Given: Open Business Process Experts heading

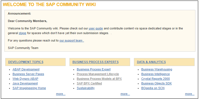Looking at the screenshot, I should pyautogui.click(x=95, y=62).
